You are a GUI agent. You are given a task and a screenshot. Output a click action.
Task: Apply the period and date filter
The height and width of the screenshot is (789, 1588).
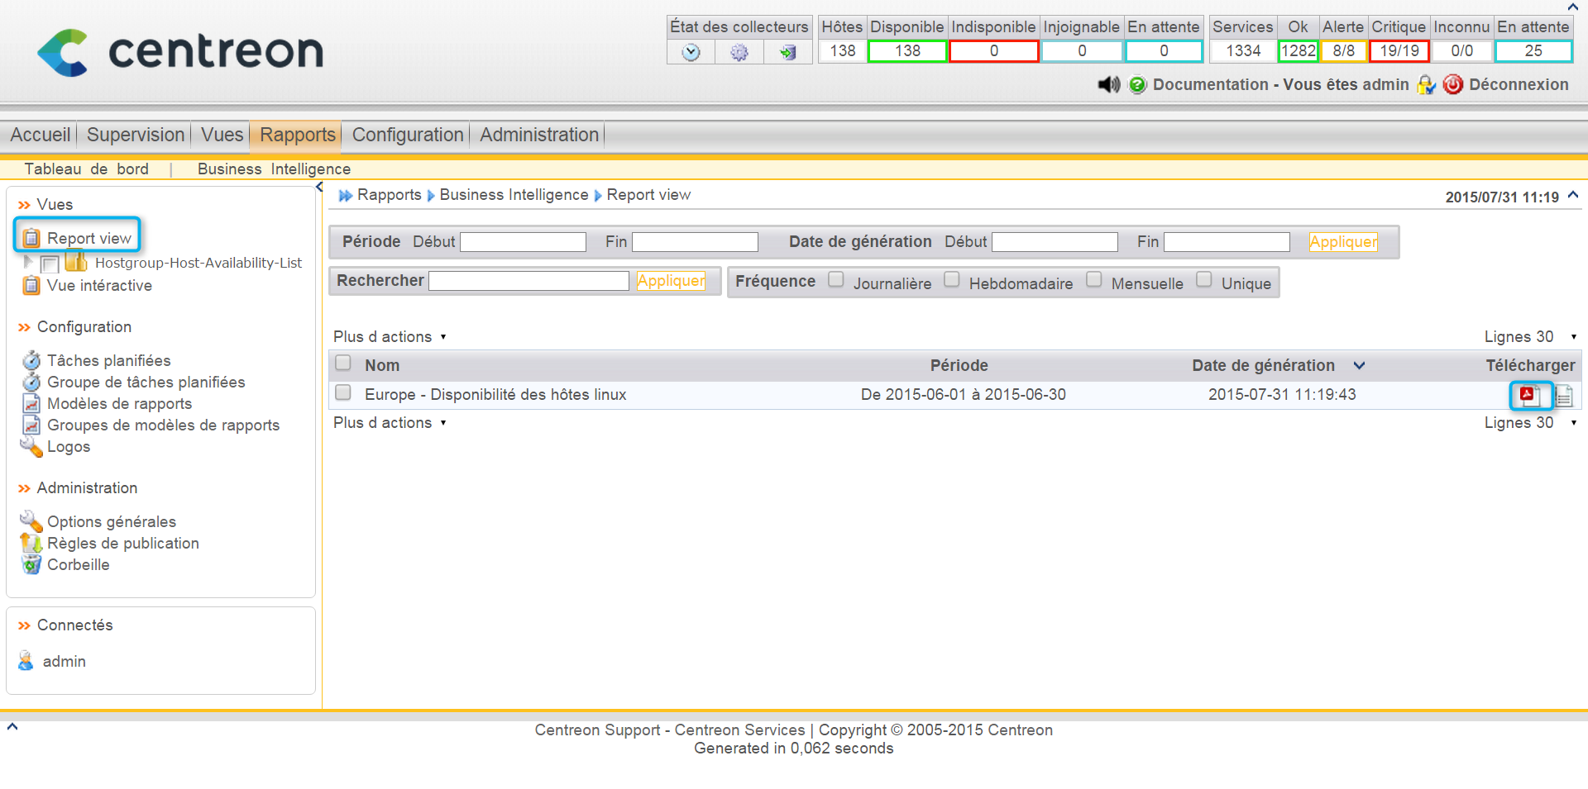[x=1343, y=241]
